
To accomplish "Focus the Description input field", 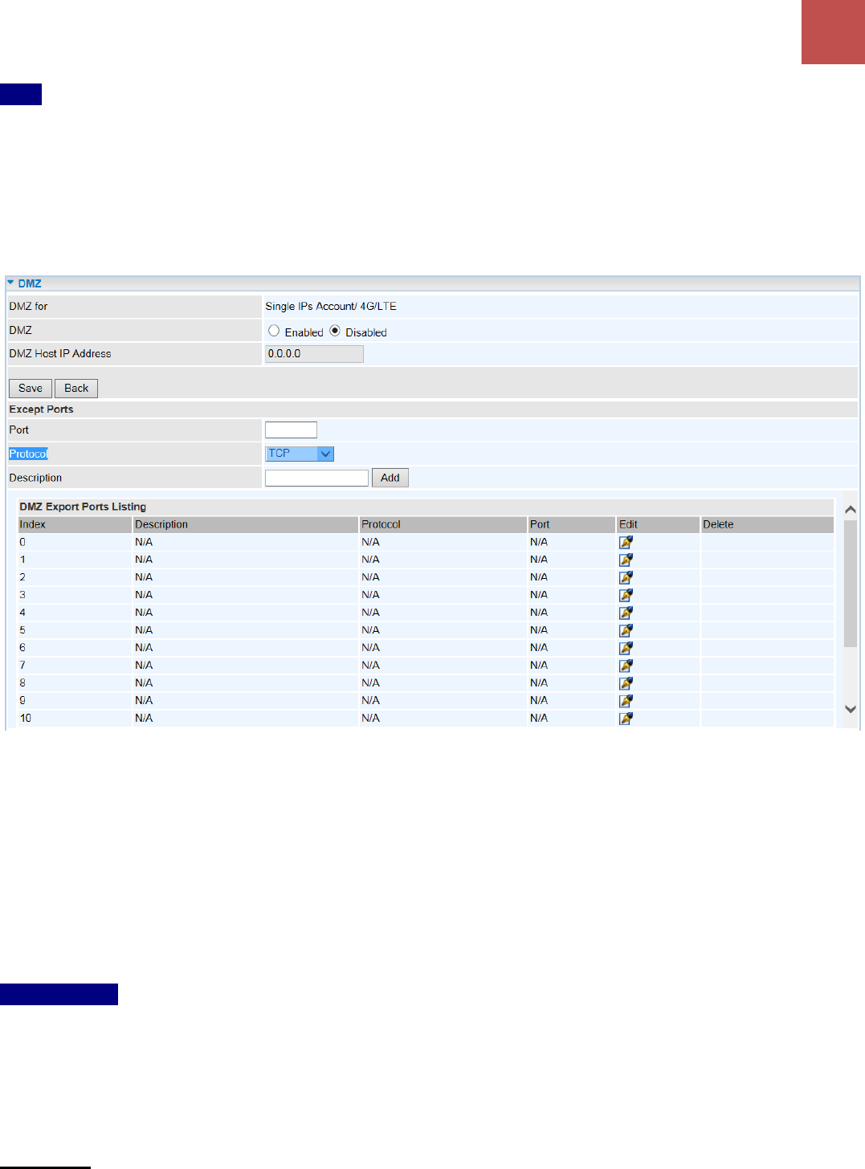I will point(316,478).
